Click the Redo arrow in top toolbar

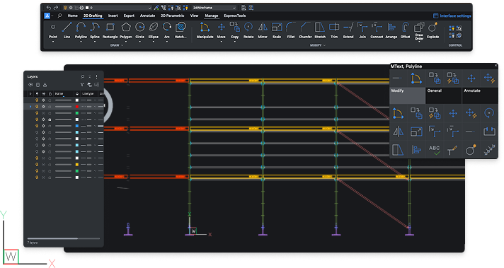tap(56, 7)
